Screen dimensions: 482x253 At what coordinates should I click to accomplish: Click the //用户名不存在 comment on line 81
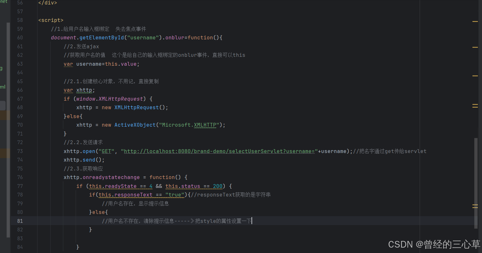pos(177,221)
